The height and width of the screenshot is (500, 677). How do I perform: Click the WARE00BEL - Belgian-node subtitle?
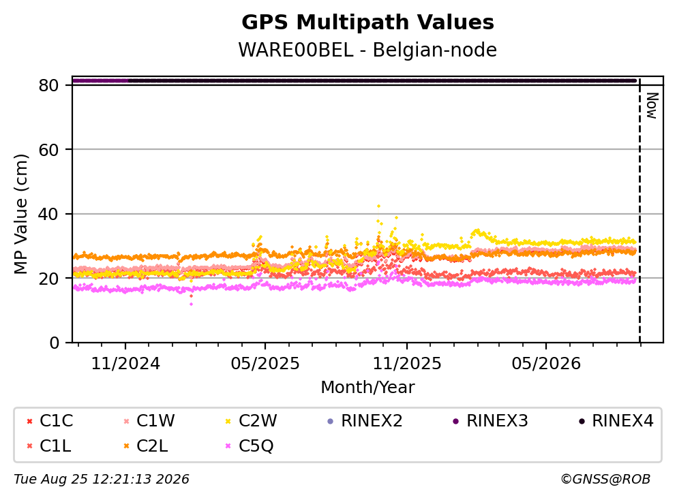click(x=368, y=50)
